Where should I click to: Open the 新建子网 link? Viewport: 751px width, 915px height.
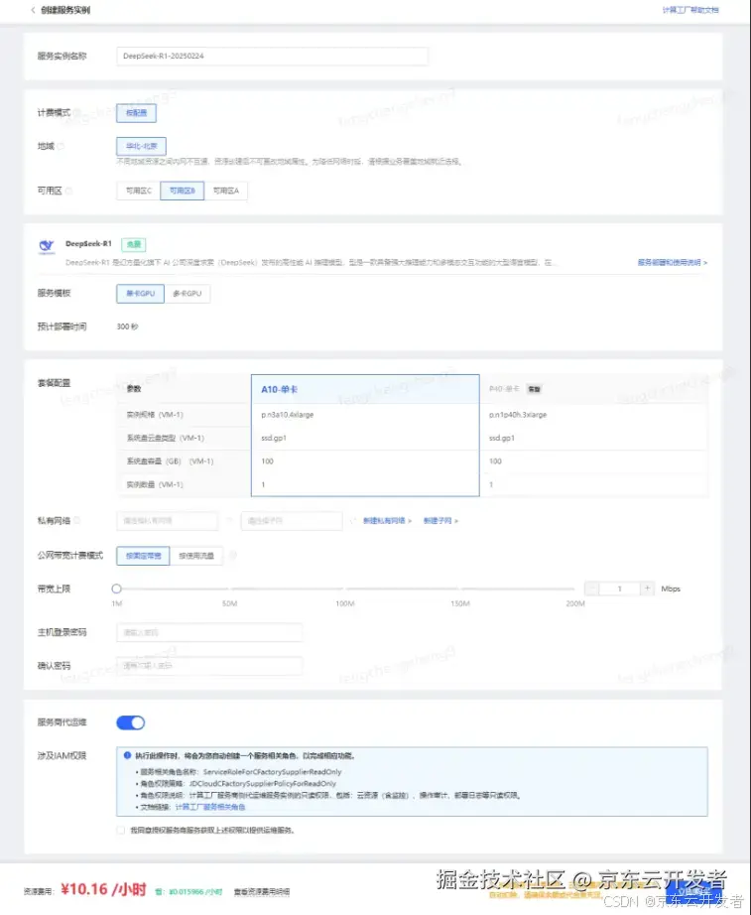[440, 521]
